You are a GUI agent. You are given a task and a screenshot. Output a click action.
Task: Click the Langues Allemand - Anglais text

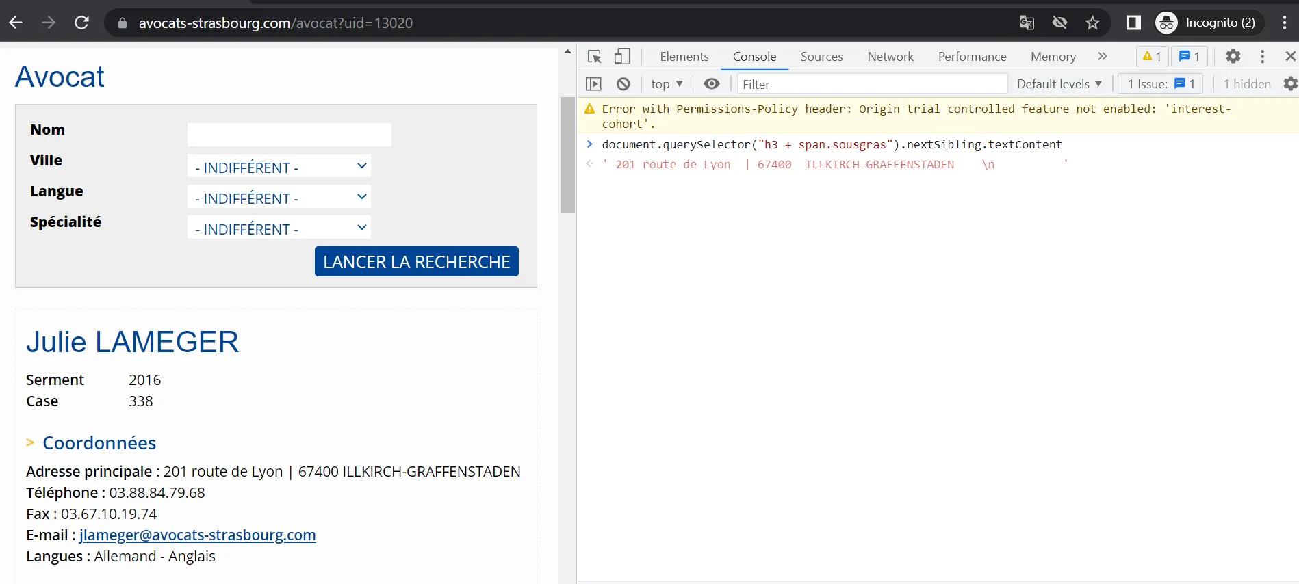click(x=155, y=556)
